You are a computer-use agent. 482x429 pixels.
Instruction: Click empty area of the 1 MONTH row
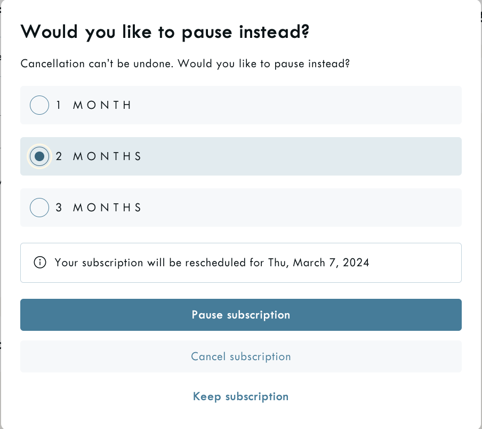pyautogui.click(x=299, y=105)
